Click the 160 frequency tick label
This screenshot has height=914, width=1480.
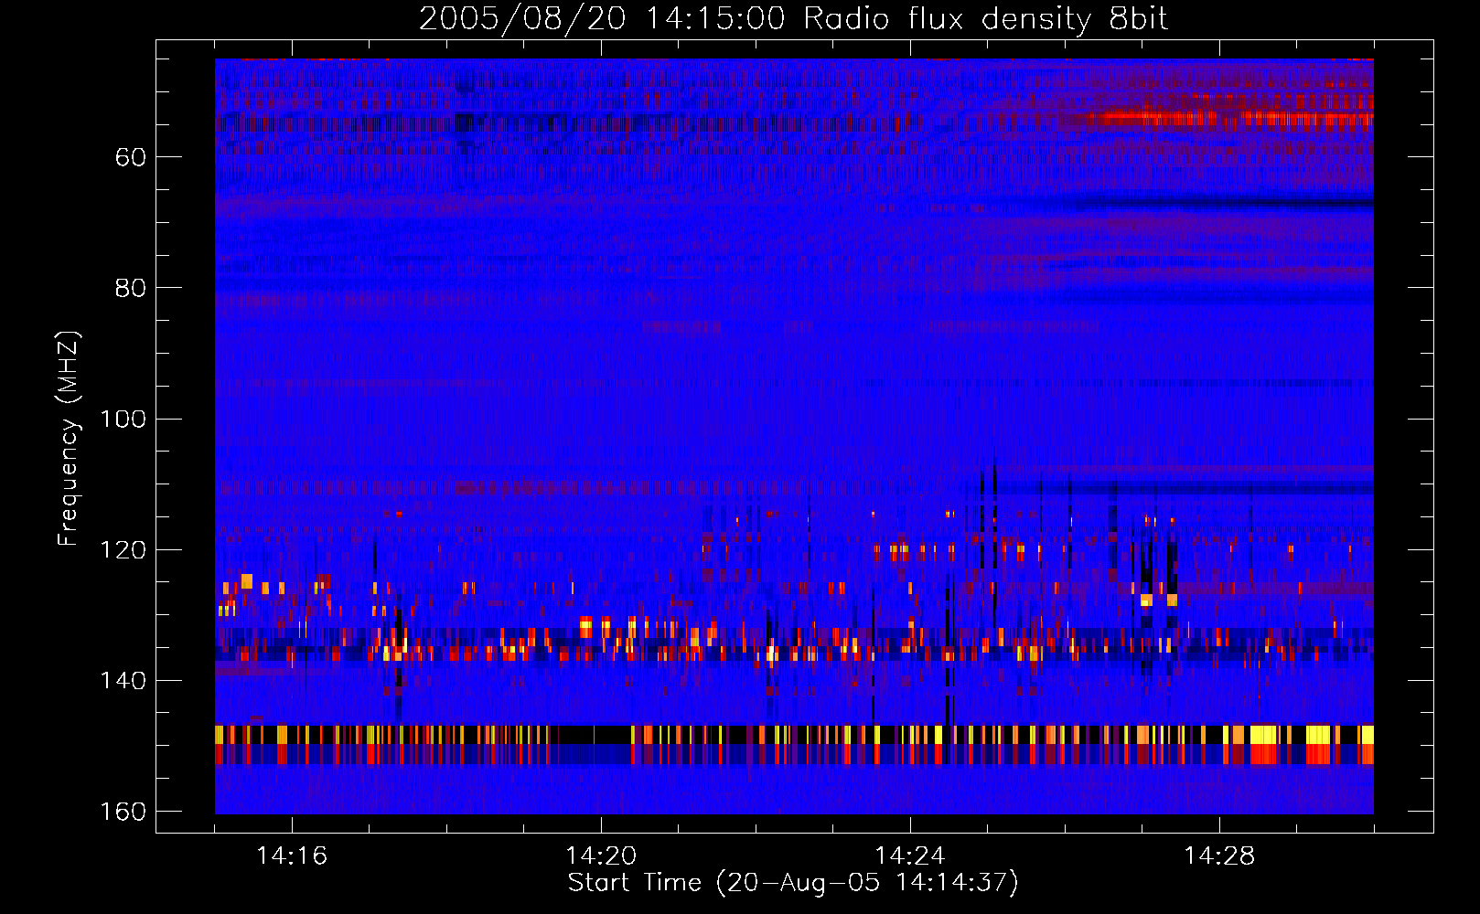tap(124, 812)
